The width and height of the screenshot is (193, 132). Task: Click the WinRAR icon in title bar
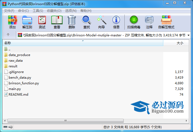(4, 4)
